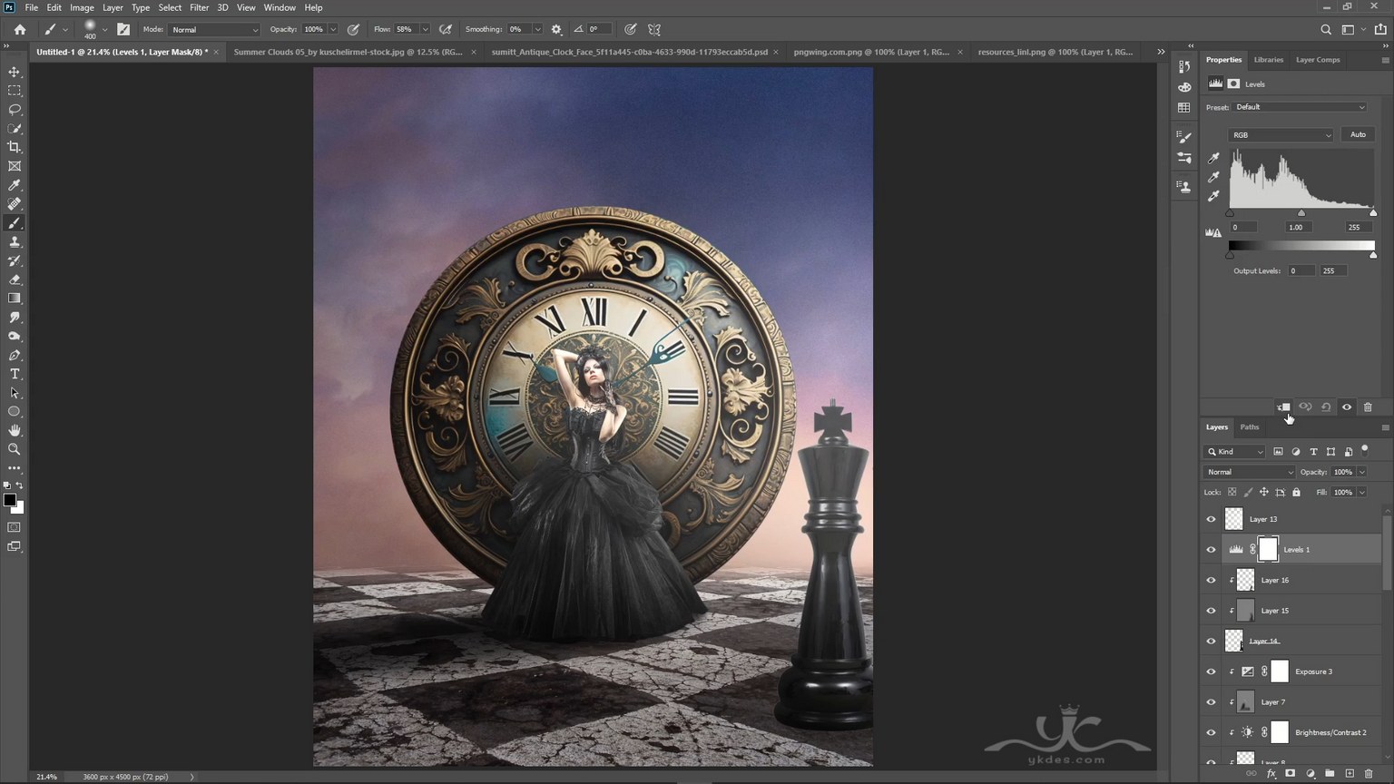Switch to Libraries panel tab

(x=1268, y=60)
